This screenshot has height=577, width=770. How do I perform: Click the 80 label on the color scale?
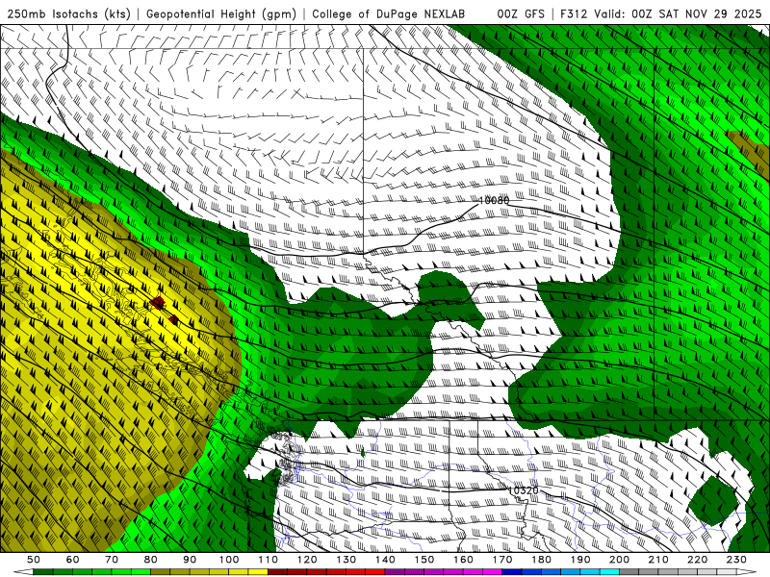[150, 560]
